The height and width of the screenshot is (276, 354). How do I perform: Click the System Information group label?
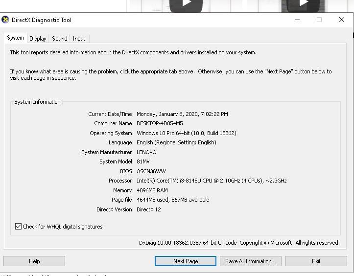click(x=38, y=102)
